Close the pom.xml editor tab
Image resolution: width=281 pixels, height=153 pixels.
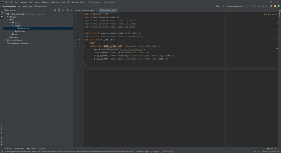tap(97, 10)
